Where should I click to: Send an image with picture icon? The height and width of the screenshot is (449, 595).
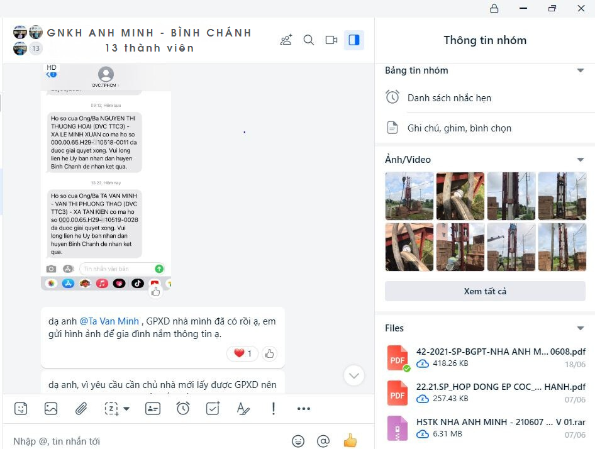click(51, 409)
